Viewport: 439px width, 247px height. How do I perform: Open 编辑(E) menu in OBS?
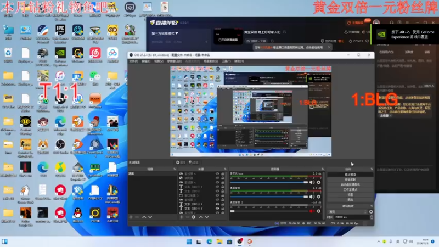(146, 61)
